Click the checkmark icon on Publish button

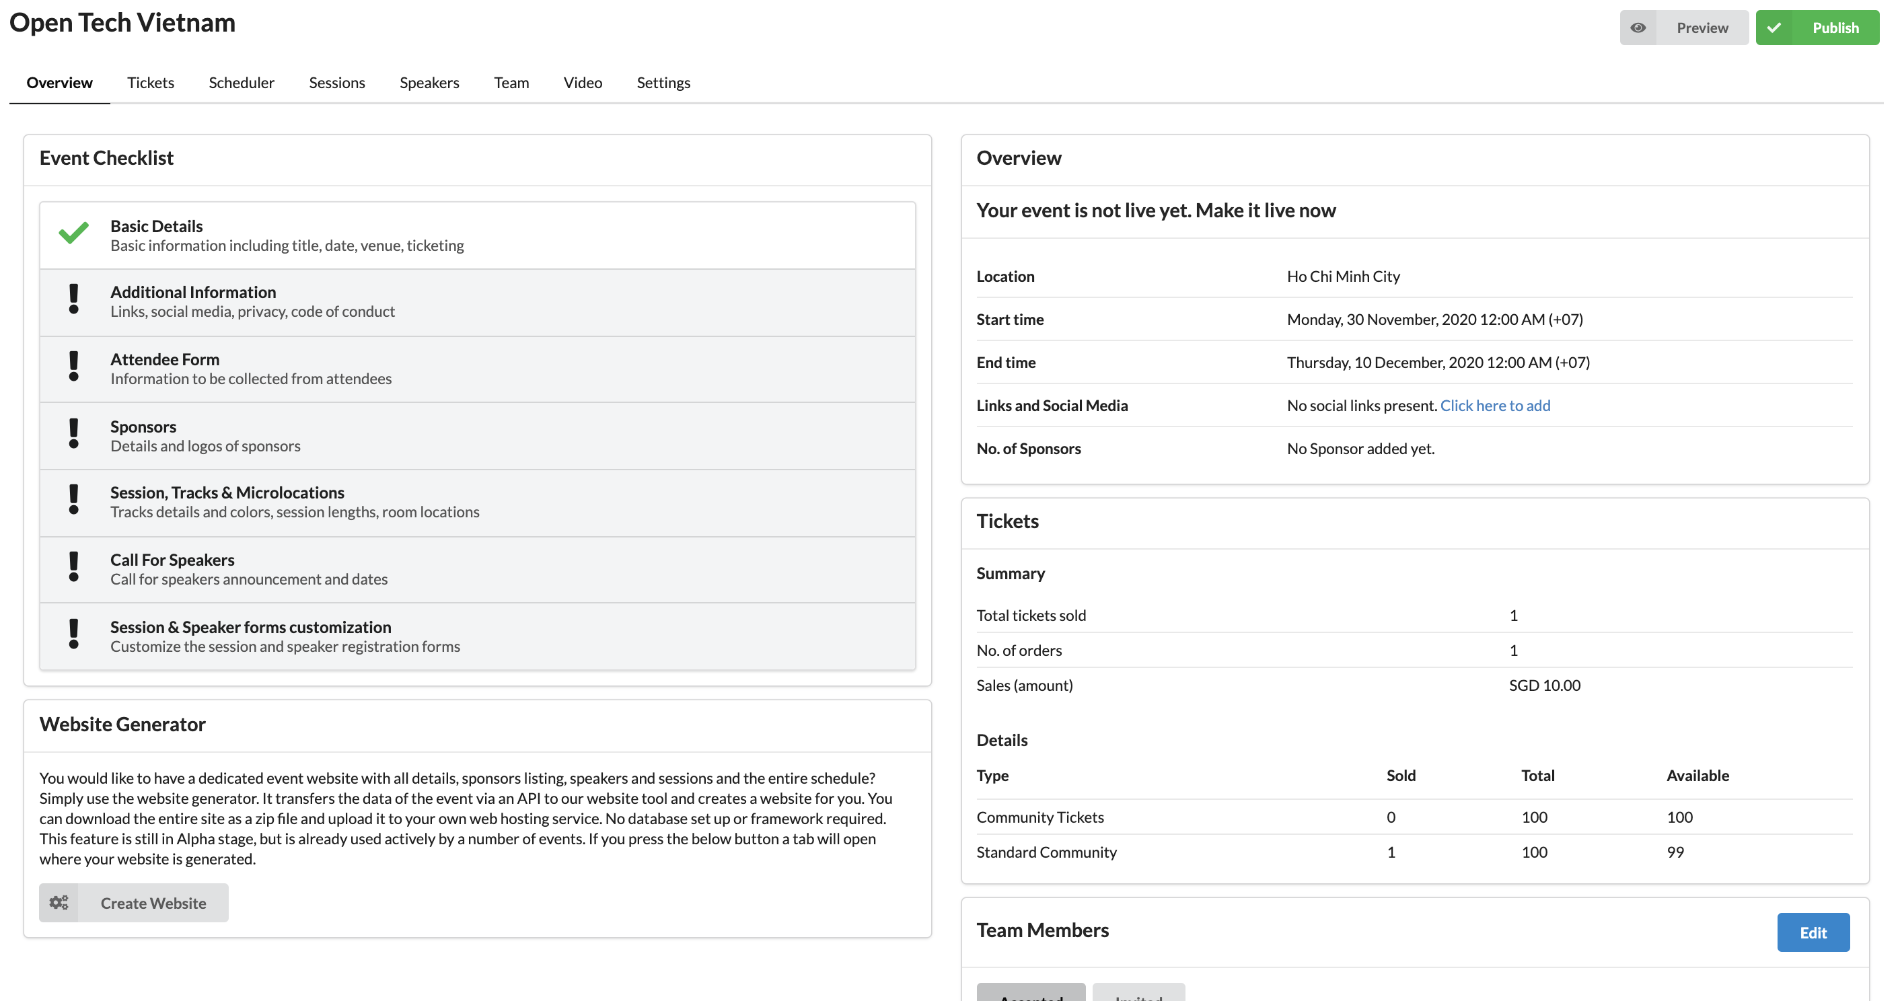pos(1774,28)
